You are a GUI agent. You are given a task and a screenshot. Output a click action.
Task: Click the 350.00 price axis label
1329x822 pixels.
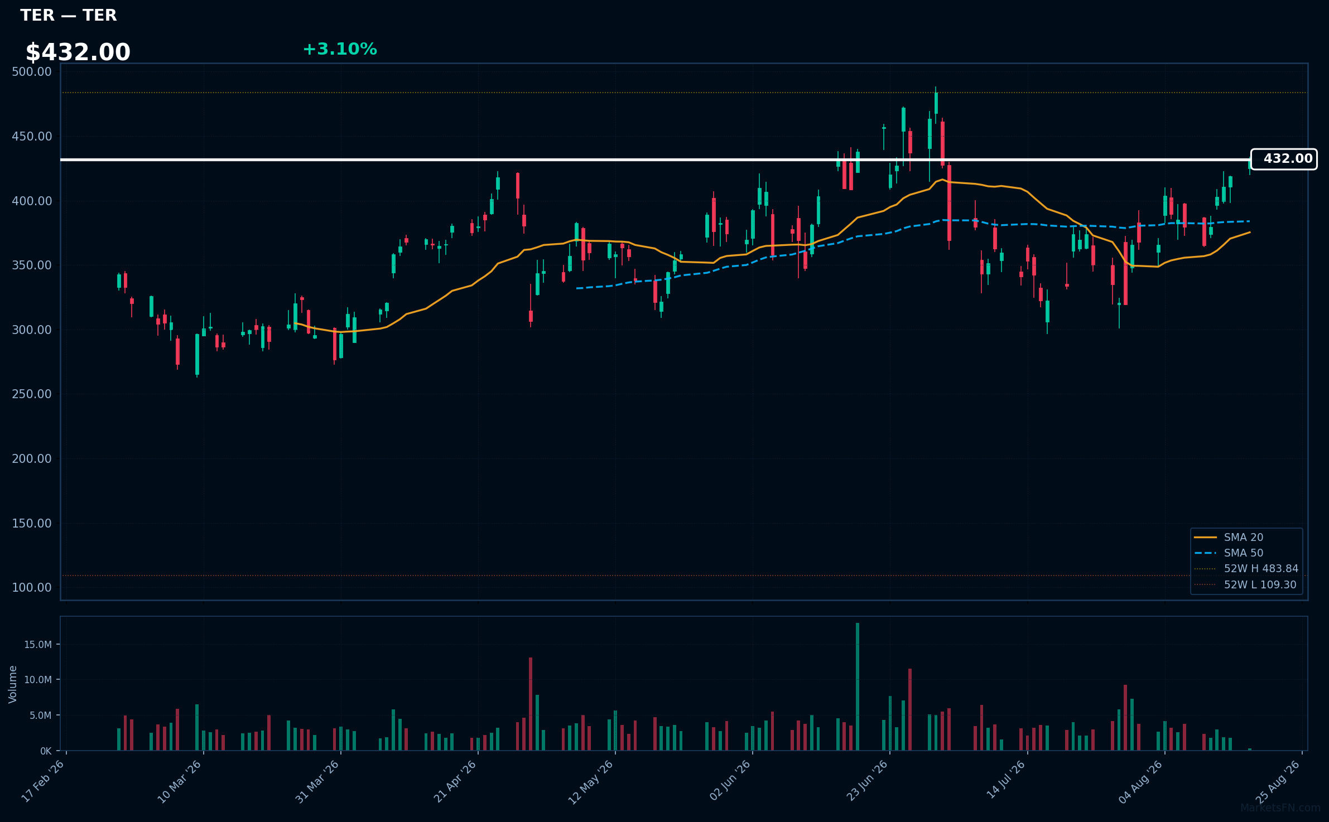32,265
